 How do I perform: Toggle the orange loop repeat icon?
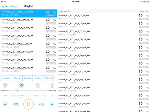38,85
